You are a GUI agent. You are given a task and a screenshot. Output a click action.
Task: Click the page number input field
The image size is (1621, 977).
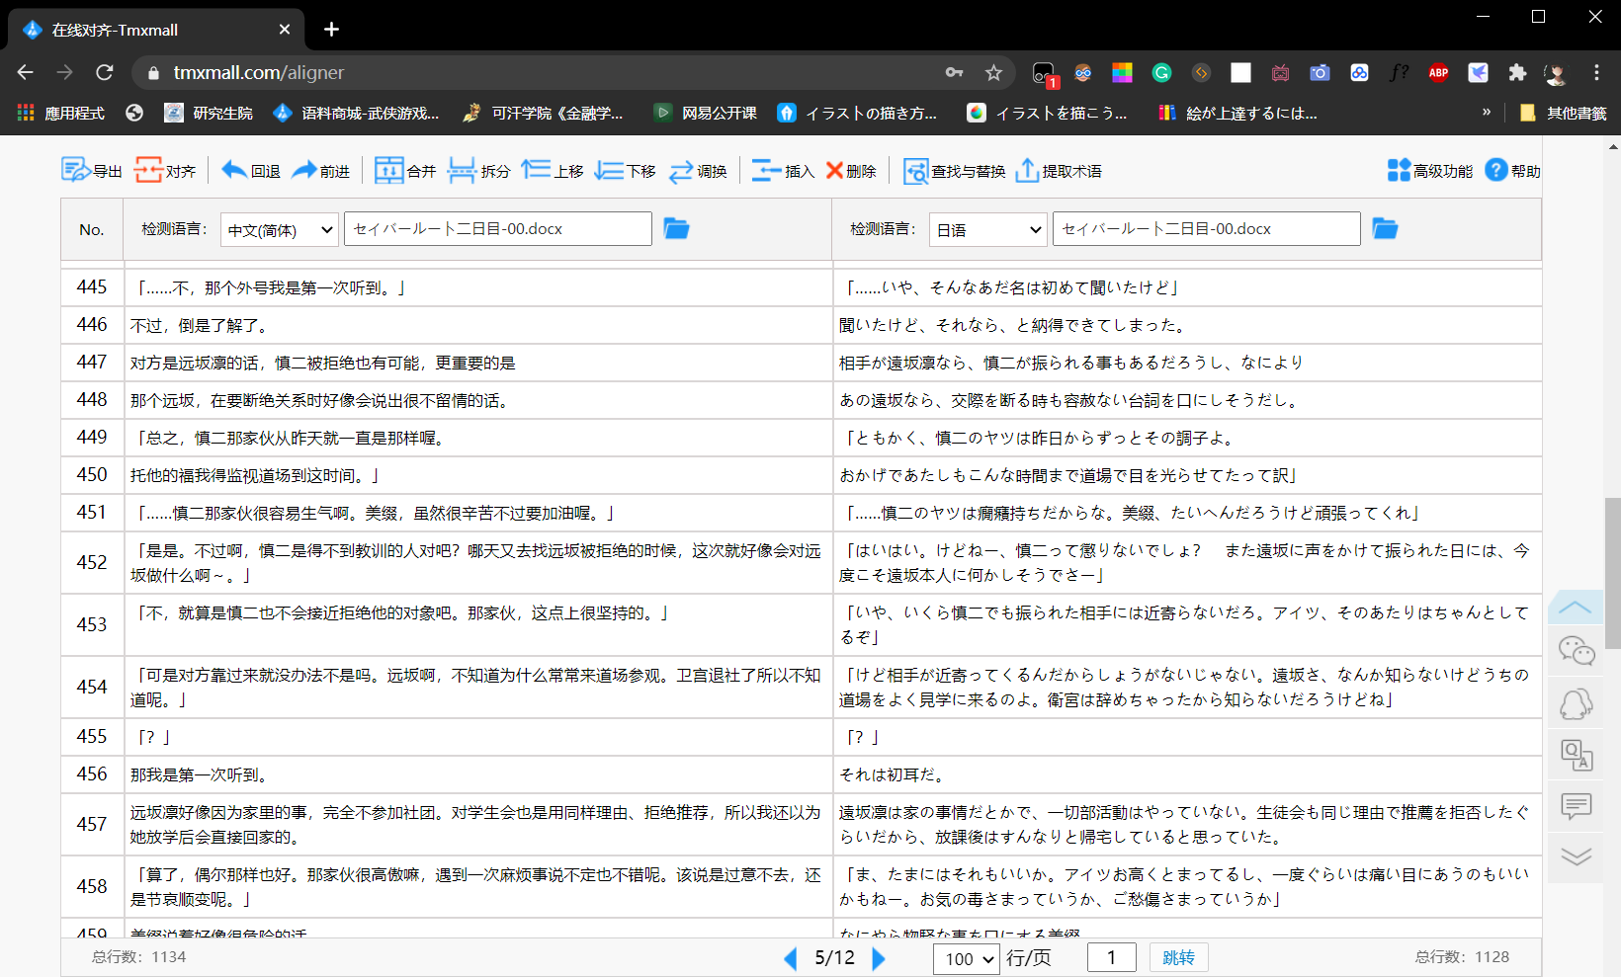pyautogui.click(x=1111, y=957)
